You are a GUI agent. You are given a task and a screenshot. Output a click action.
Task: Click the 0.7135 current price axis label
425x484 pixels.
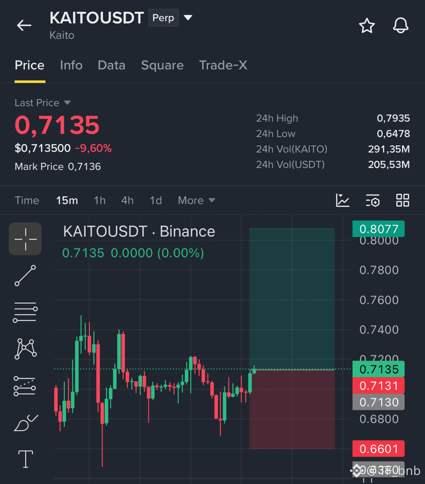[378, 369]
